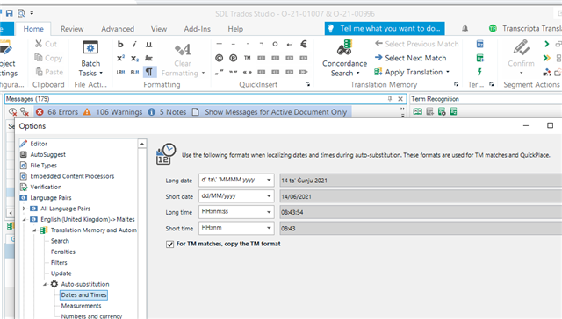Open Concordance Search
The height and width of the screenshot is (319, 562).
pyautogui.click(x=344, y=59)
